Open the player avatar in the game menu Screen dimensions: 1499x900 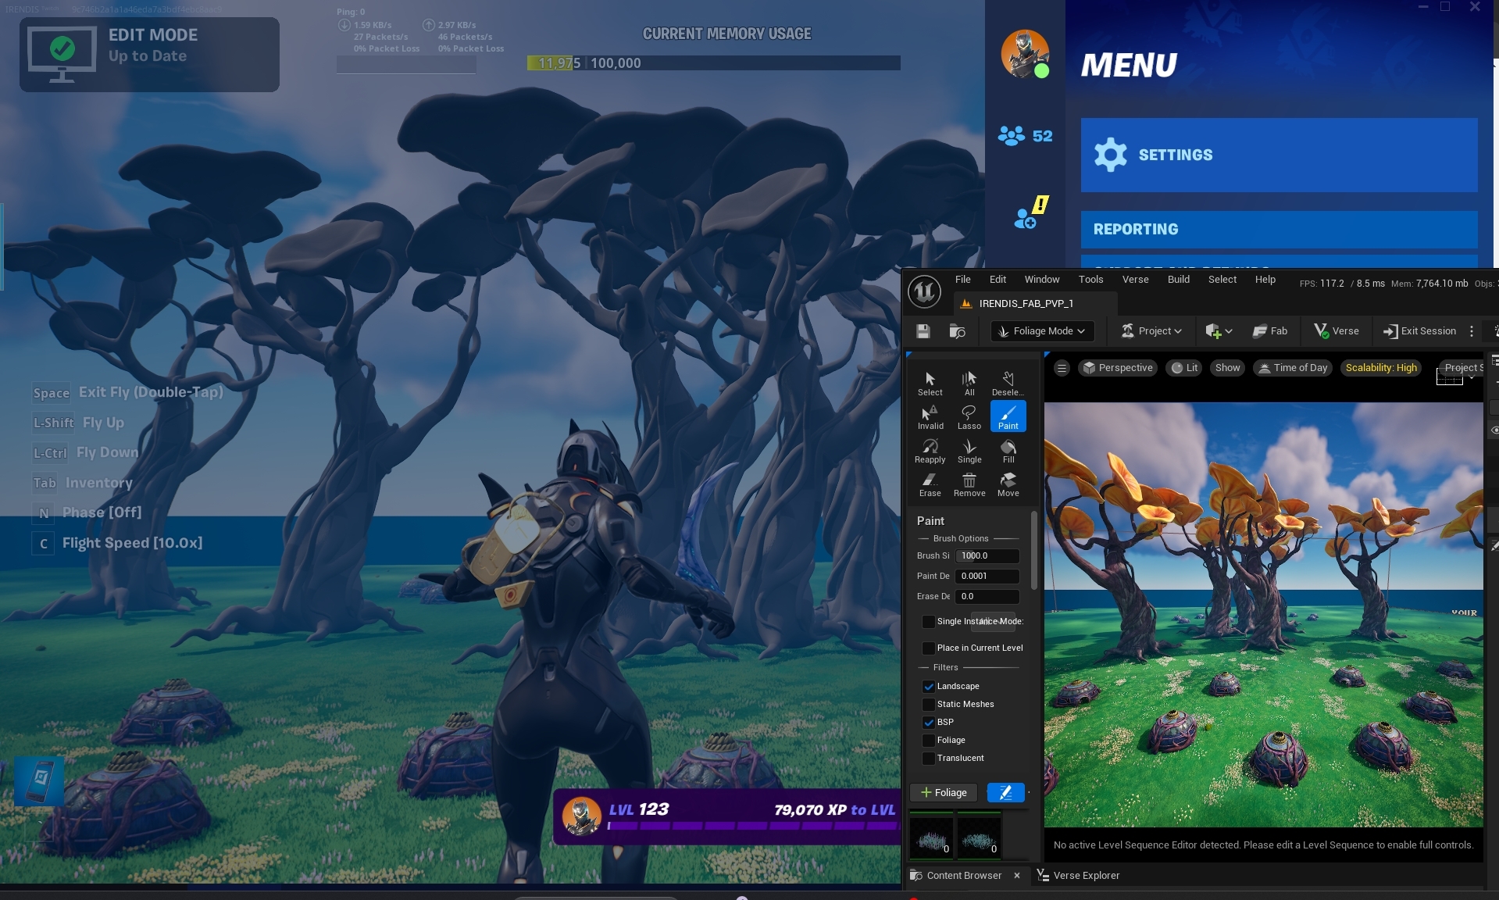coord(1025,54)
